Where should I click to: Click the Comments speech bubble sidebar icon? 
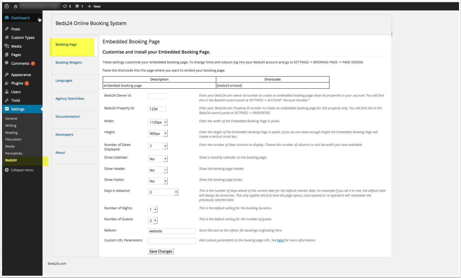7,63
